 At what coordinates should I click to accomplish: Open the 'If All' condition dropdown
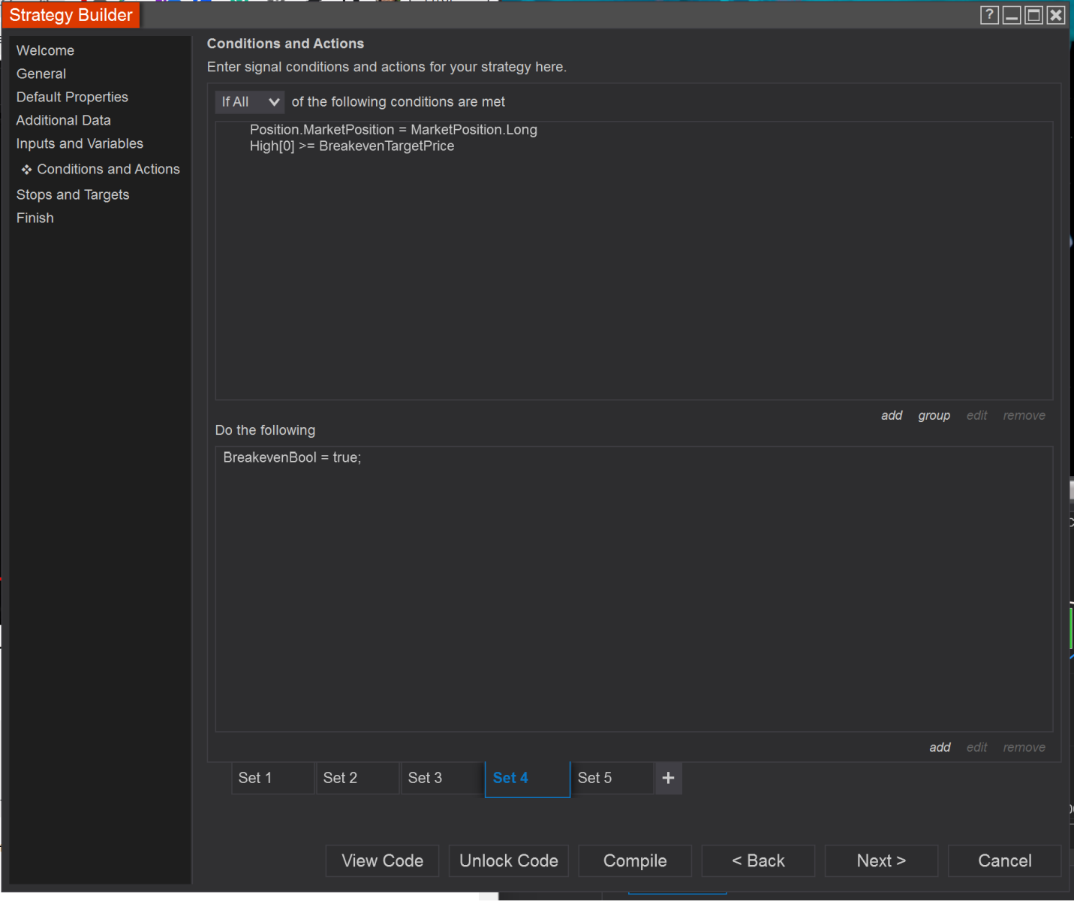(250, 101)
